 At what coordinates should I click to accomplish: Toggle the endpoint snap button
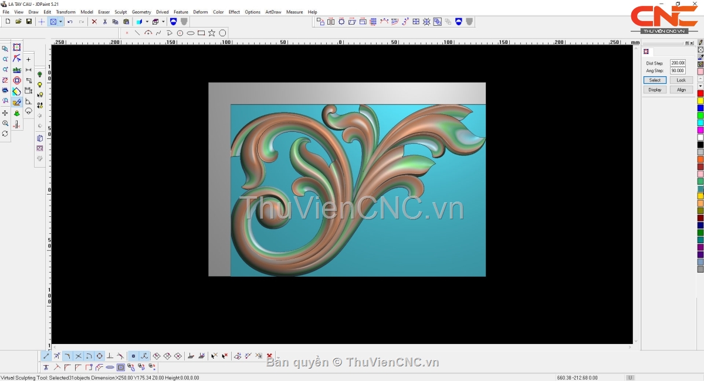[x=46, y=356]
